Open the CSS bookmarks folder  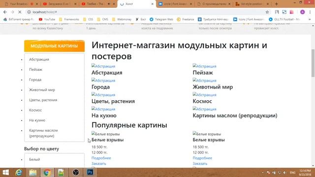(x=88, y=19)
